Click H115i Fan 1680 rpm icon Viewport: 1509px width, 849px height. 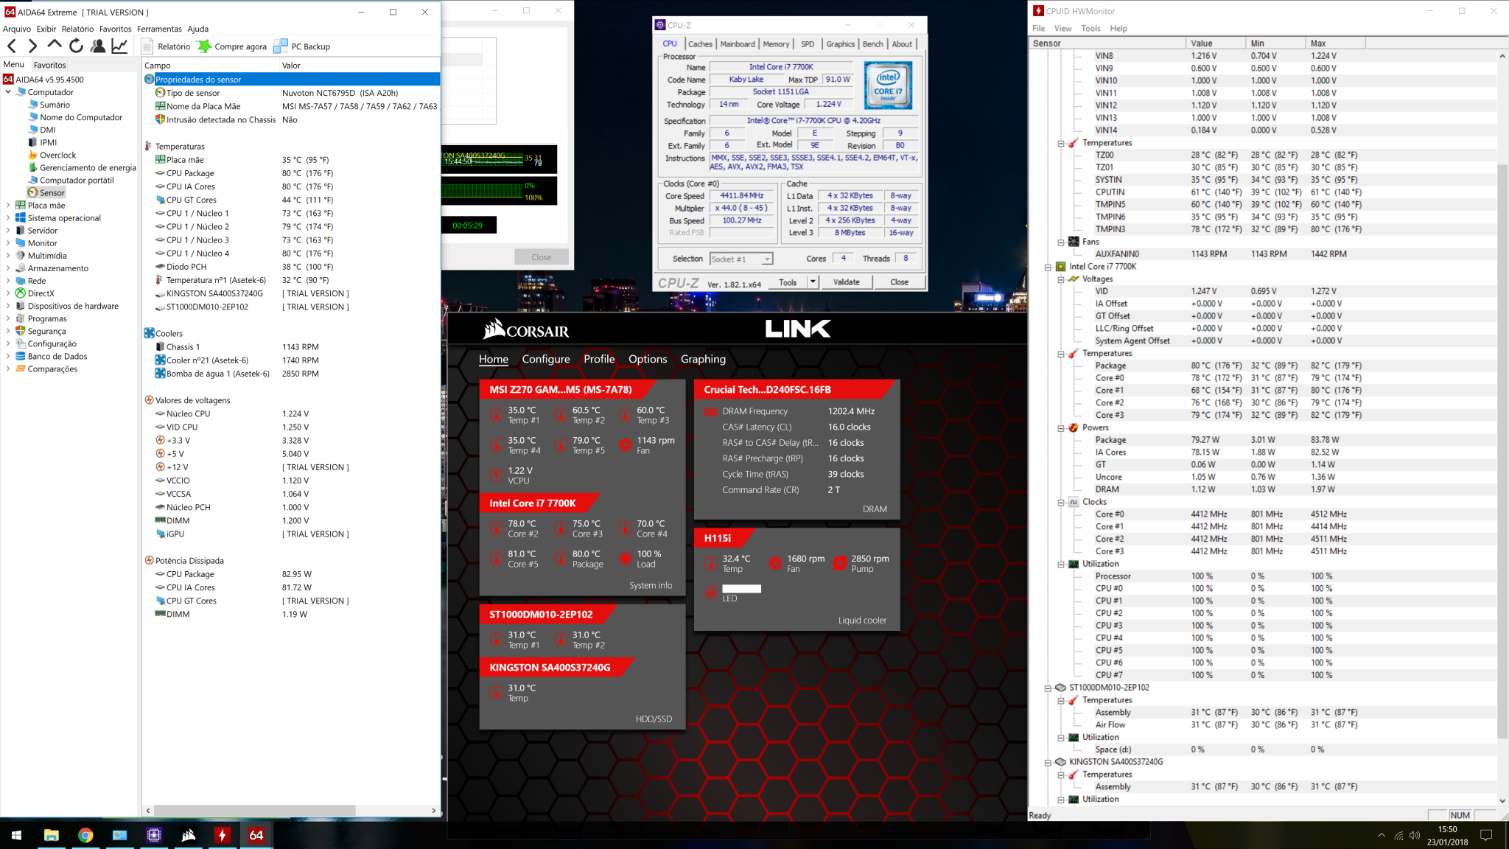[x=775, y=564]
